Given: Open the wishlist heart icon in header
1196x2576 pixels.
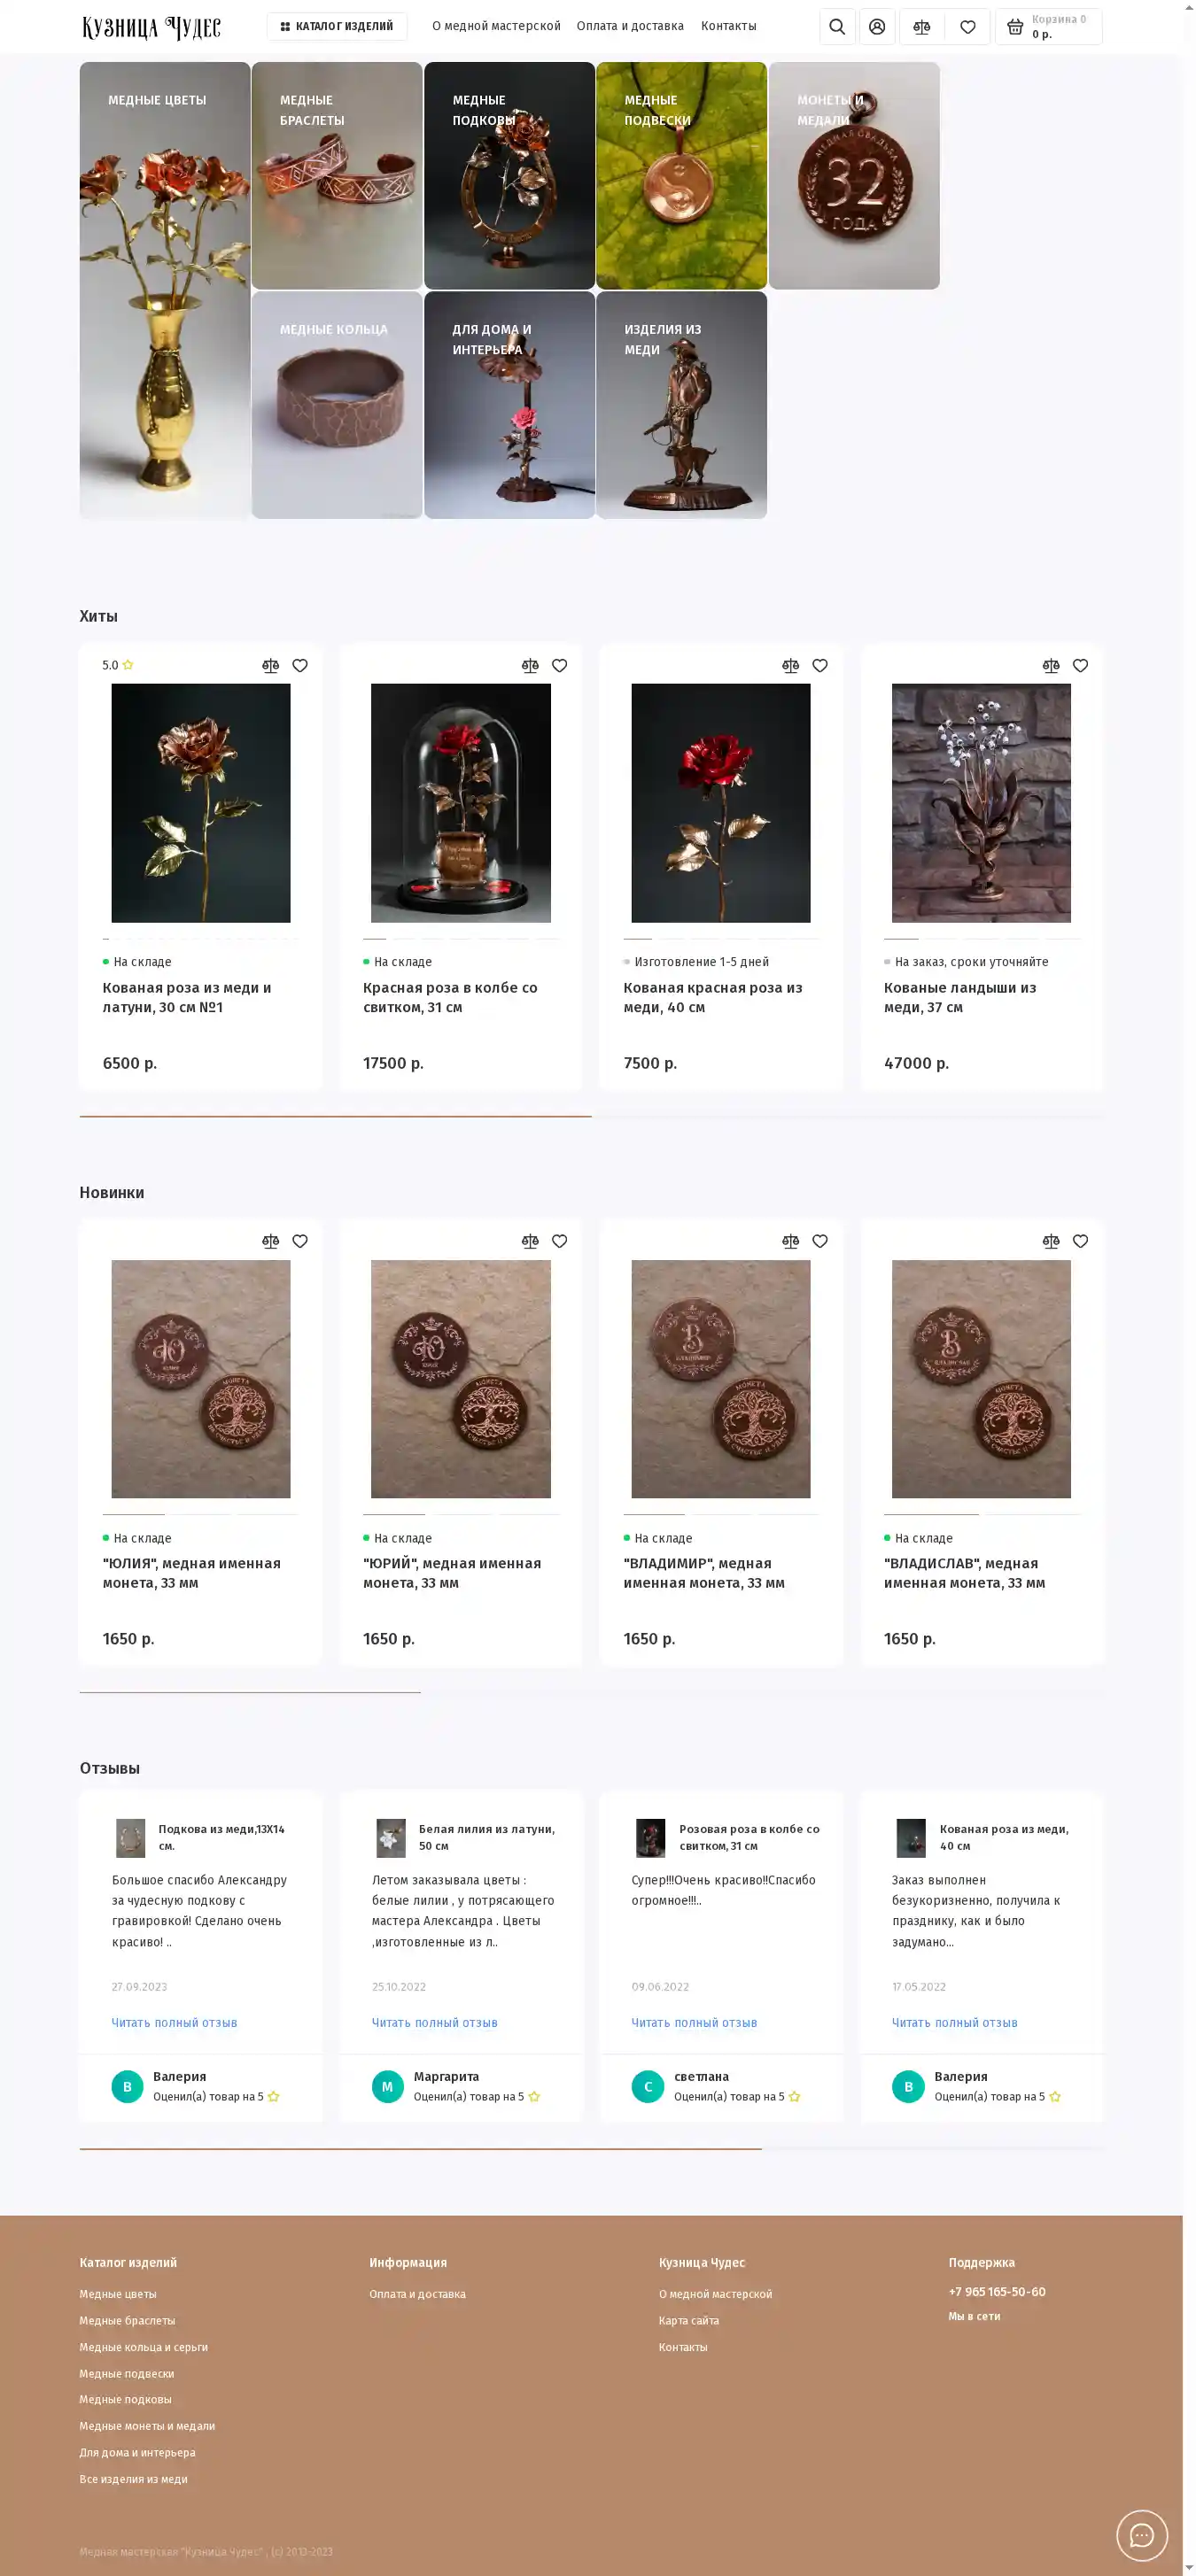Looking at the screenshot, I should [967, 27].
